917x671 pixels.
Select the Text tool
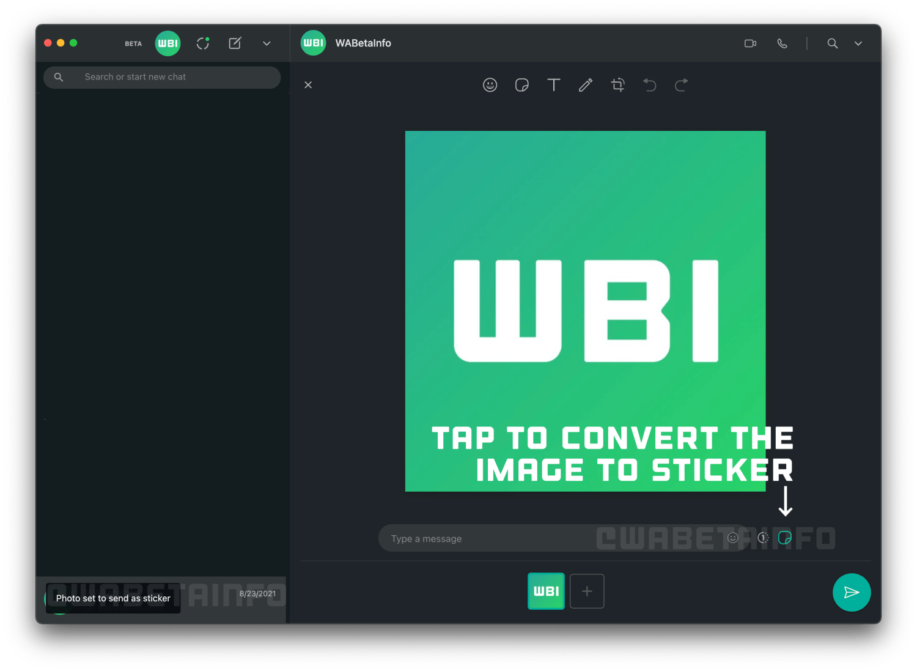tap(554, 85)
